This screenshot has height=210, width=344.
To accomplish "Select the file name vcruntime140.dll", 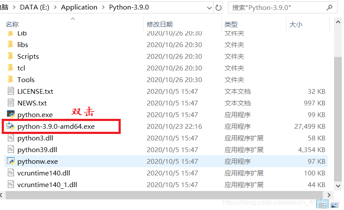I will (44, 173).
